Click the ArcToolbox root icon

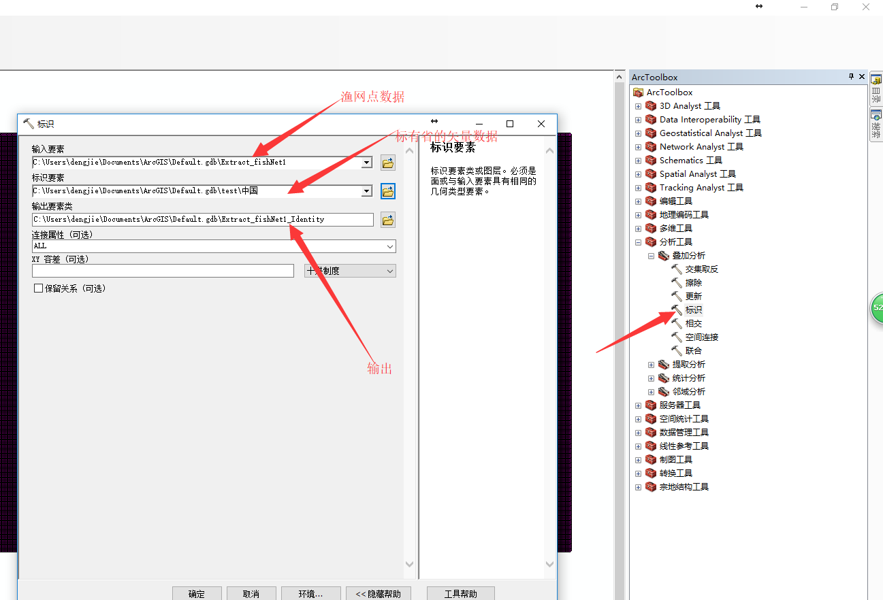(x=638, y=93)
